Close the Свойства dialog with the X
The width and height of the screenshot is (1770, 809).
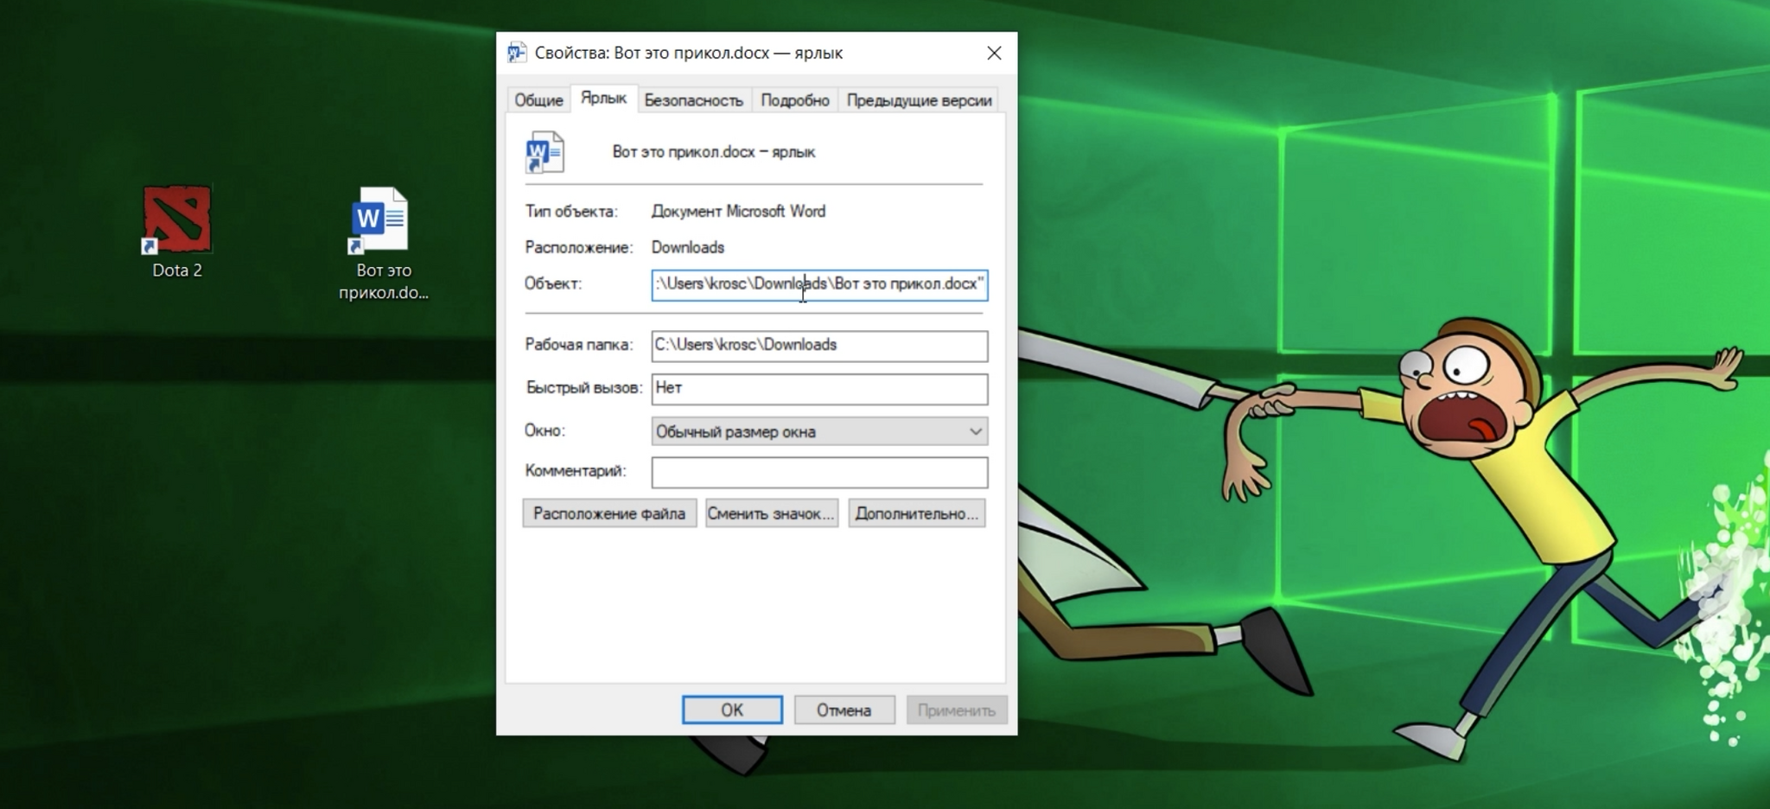(x=994, y=54)
